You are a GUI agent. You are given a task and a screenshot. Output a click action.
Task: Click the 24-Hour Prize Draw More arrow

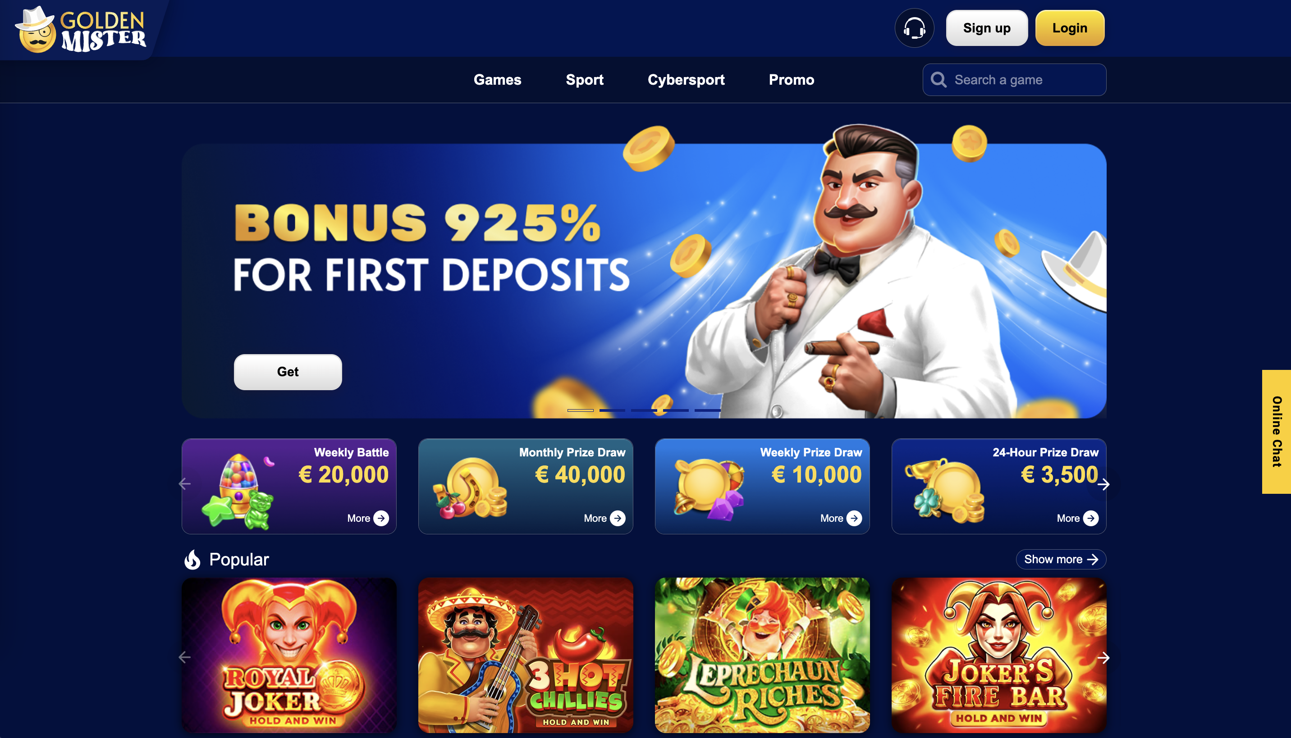pyautogui.click(x=1091, y=518)
